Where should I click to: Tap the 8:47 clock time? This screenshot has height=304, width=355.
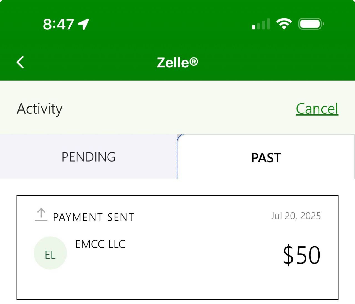[58, 24]
